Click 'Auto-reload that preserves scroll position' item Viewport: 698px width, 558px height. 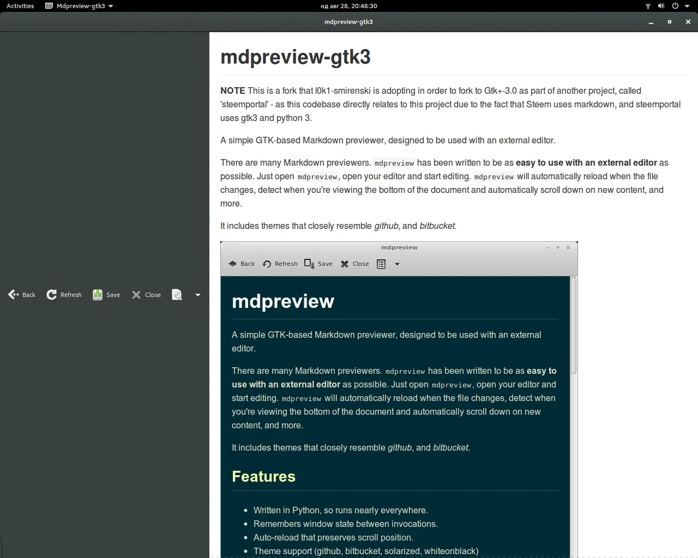tap(333, 538)
